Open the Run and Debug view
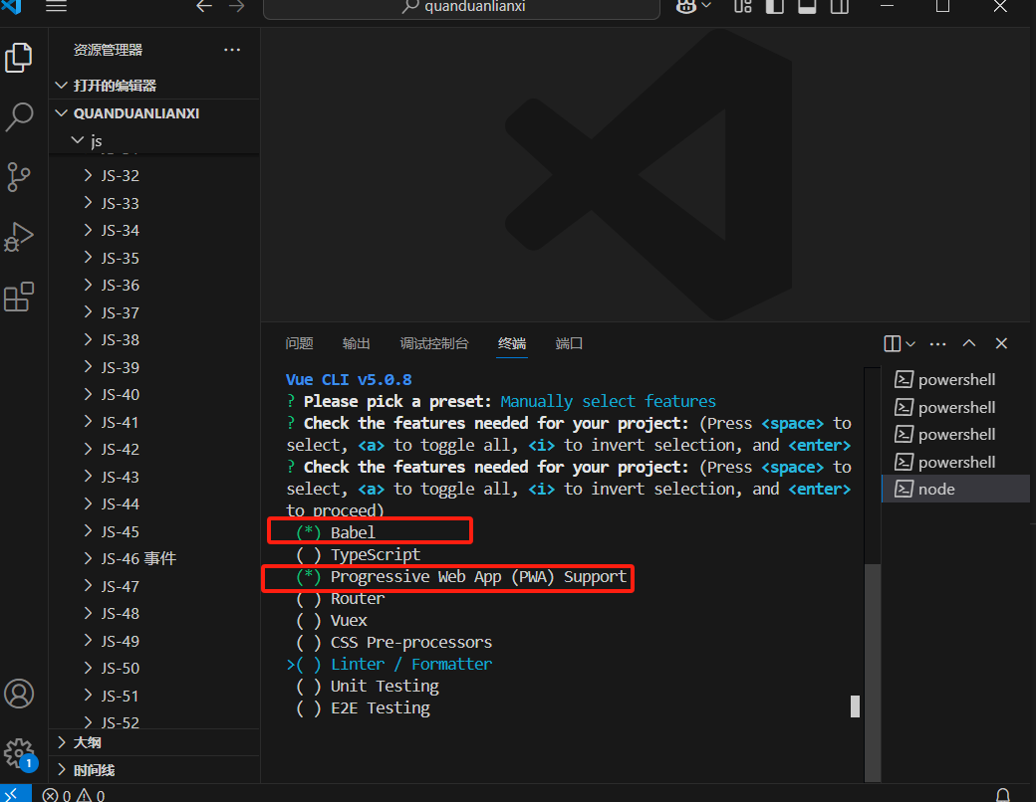 [19, 236]
